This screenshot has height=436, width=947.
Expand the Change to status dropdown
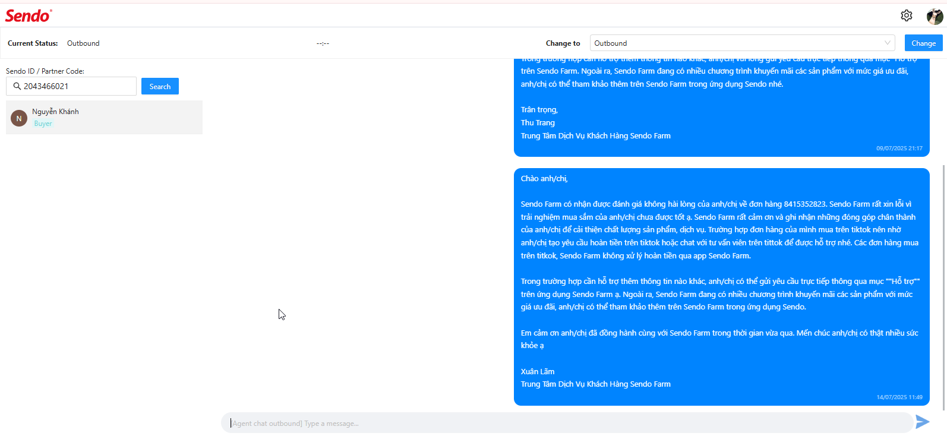pyautogui.click(x=742, y=43)
